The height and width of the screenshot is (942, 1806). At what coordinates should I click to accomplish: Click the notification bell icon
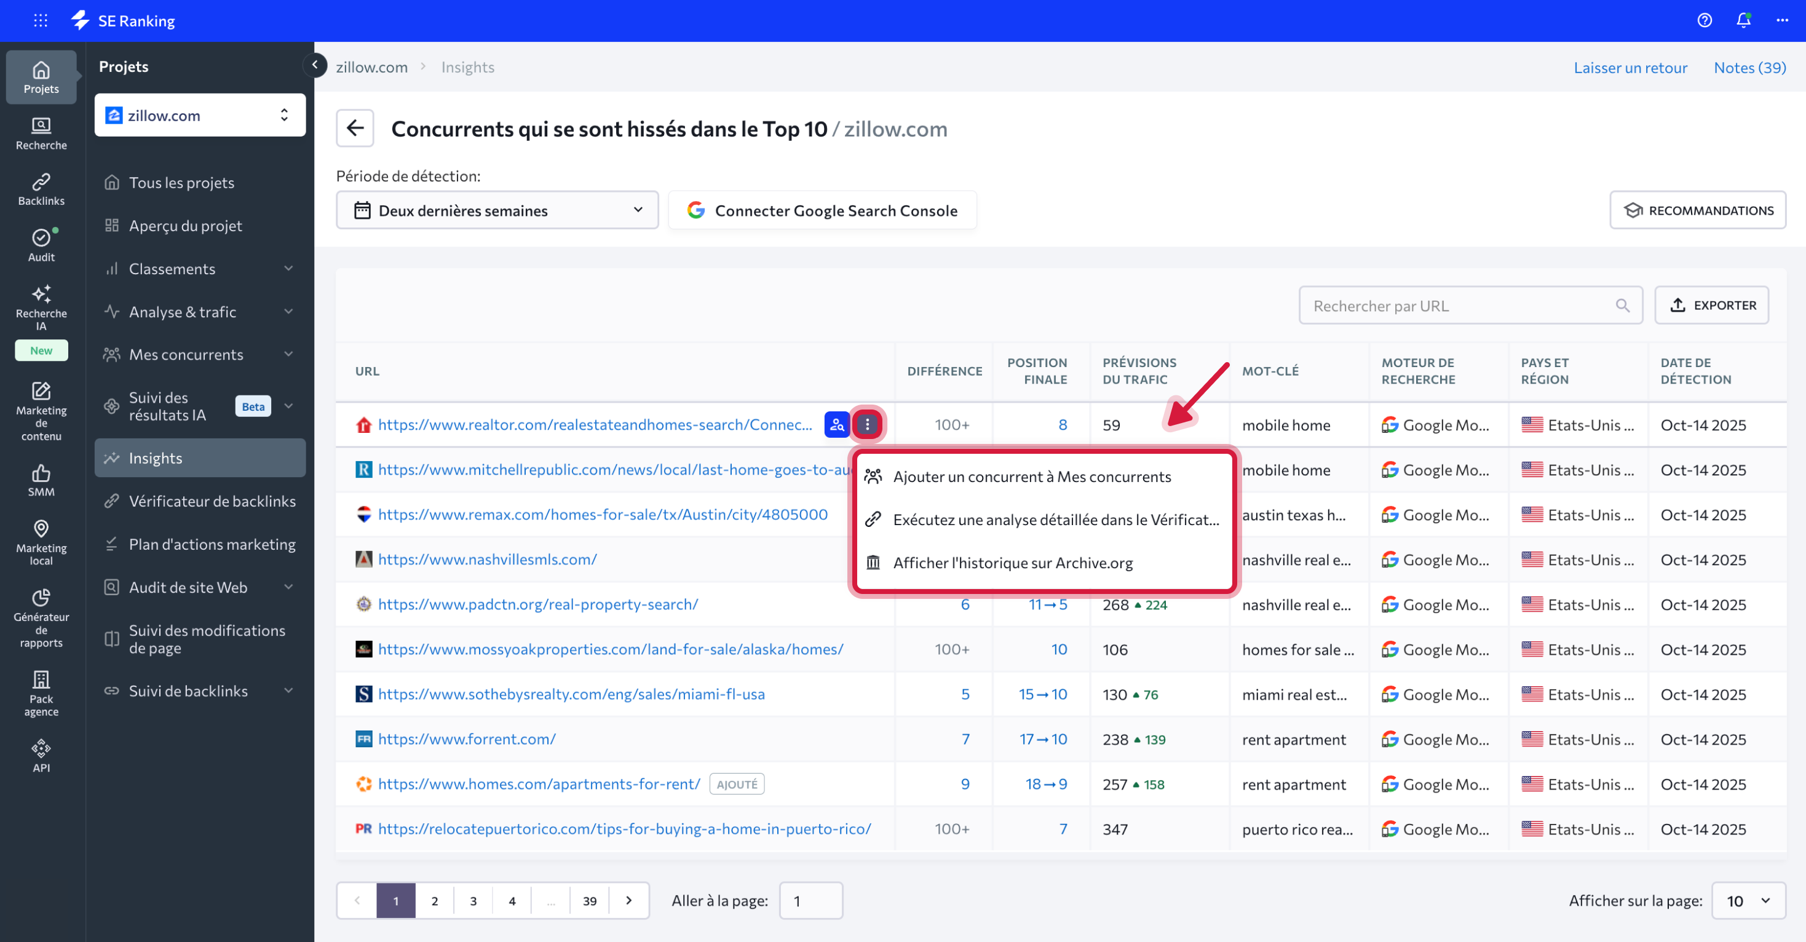pyautogui.click(x=1743, y=20)
